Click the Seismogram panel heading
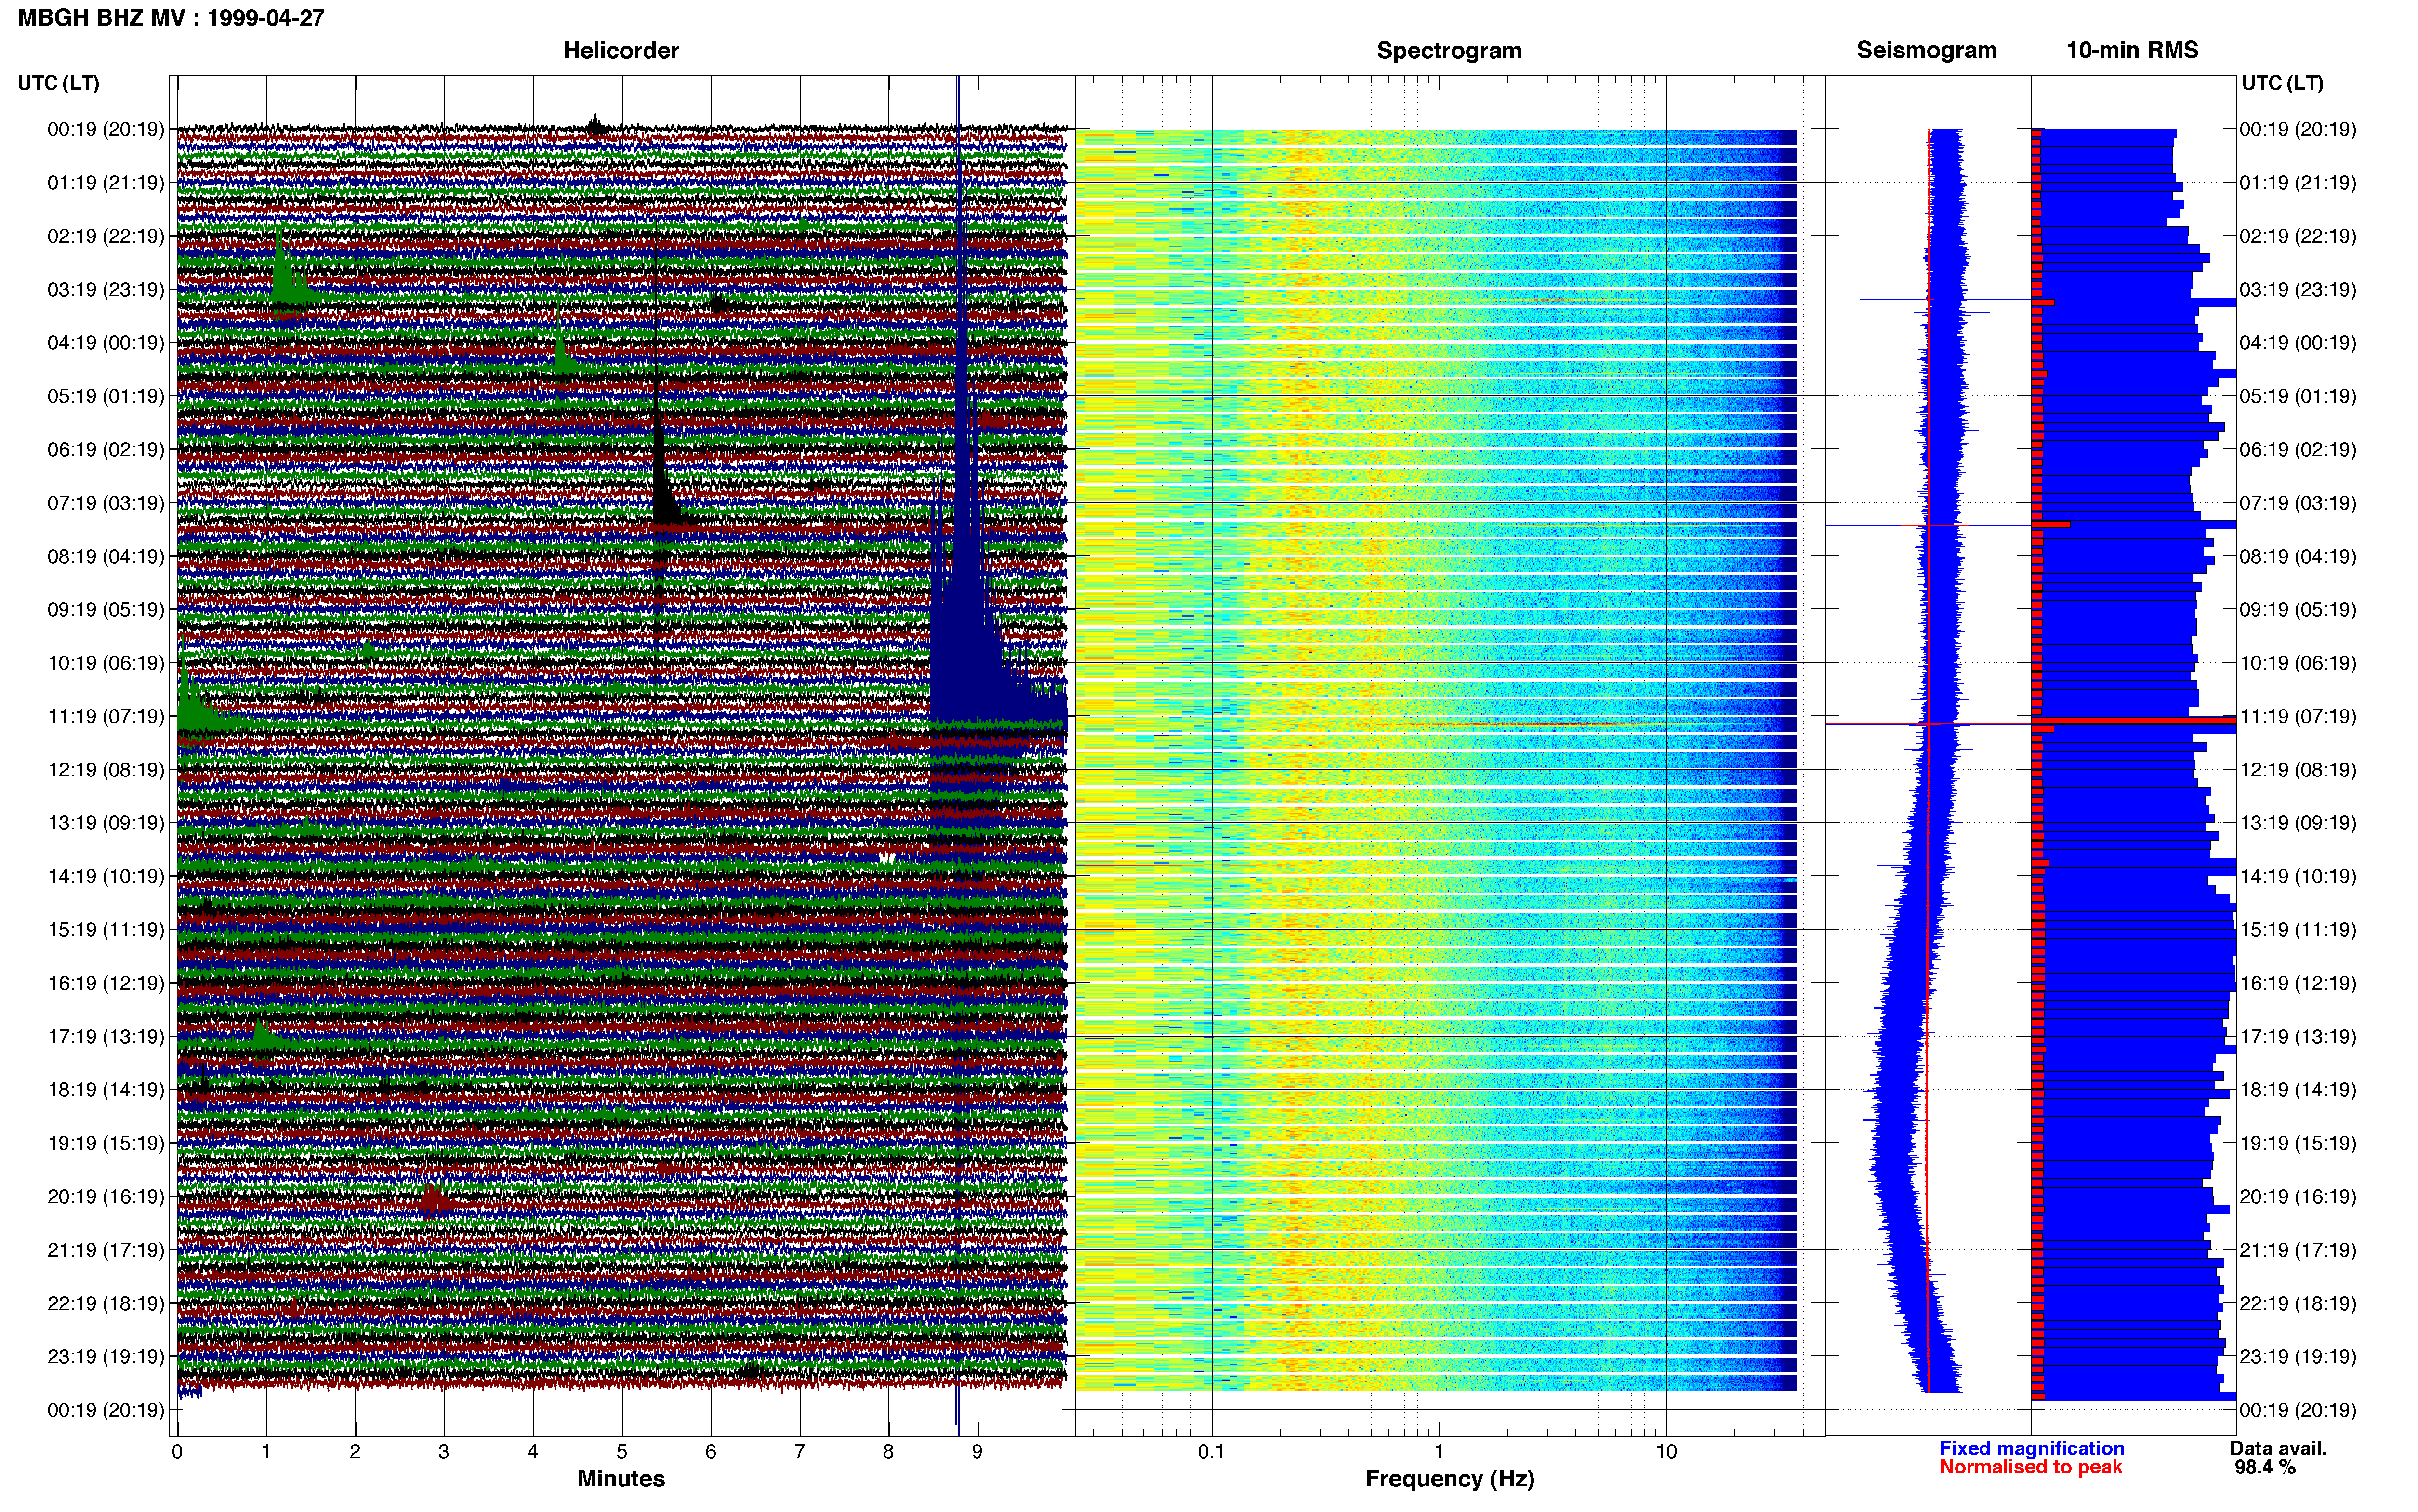Viewport: 2418px width, 1512px height. pyautogui.click(x=1926, y=50)
